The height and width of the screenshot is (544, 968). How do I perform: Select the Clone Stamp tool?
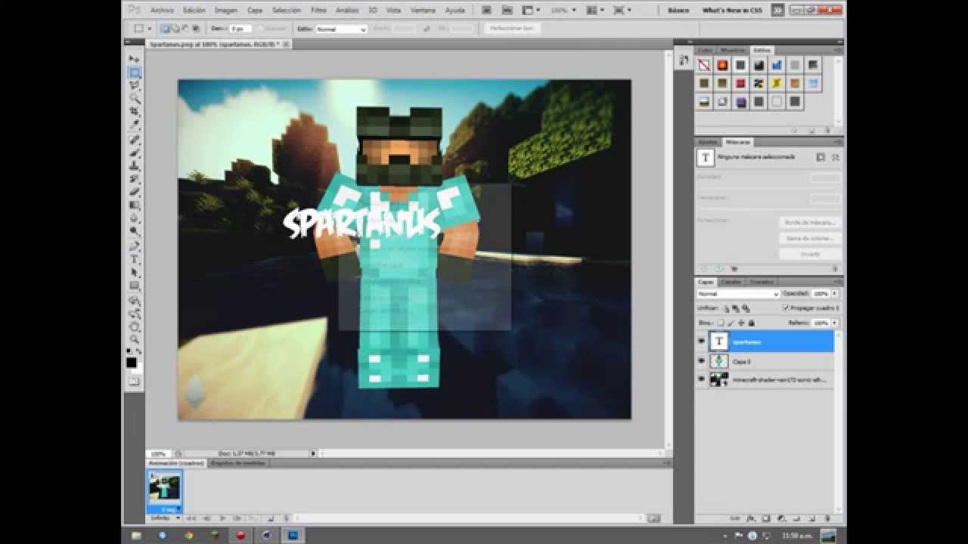[135, 166]
